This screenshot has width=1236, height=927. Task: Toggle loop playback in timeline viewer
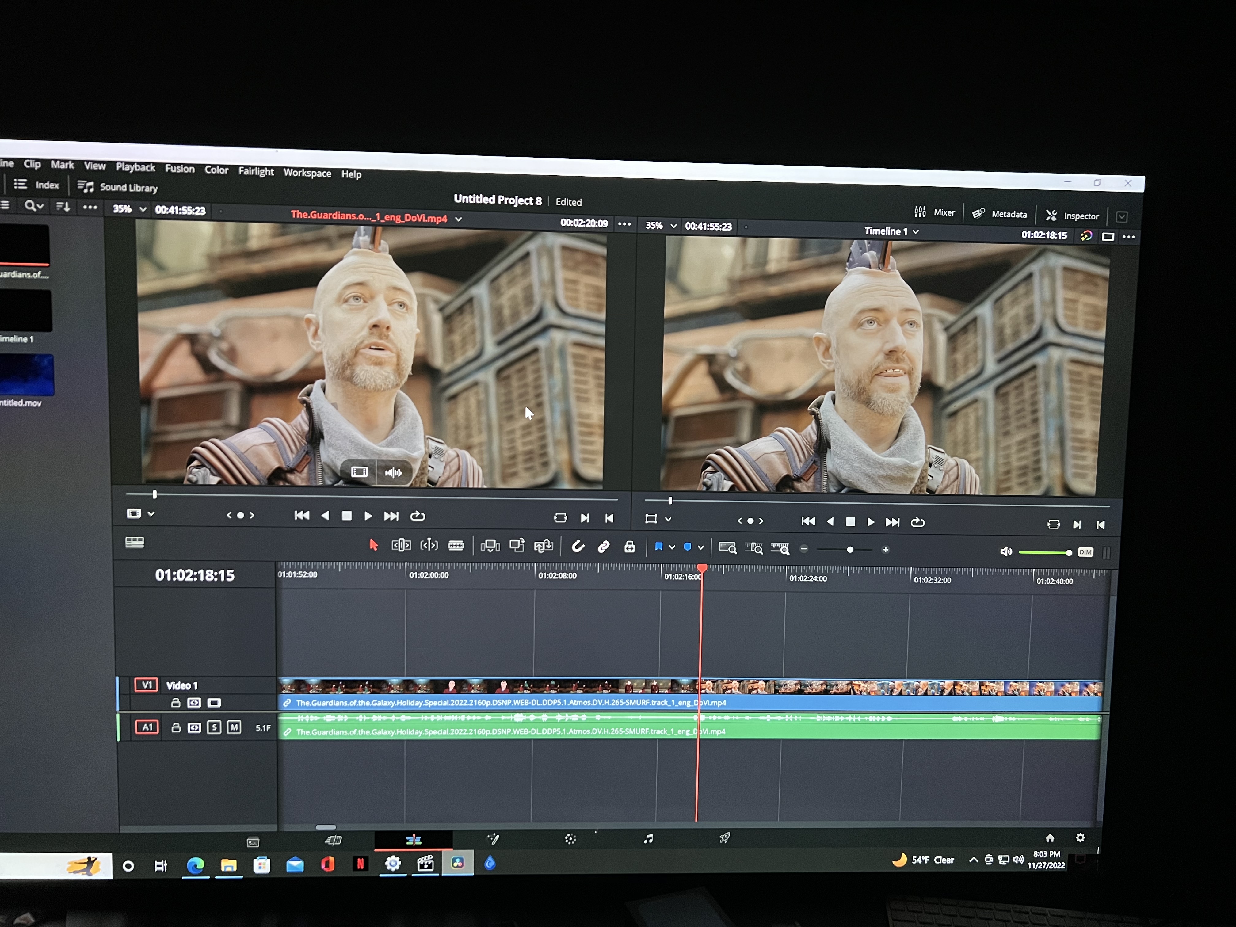click(917, 523)
